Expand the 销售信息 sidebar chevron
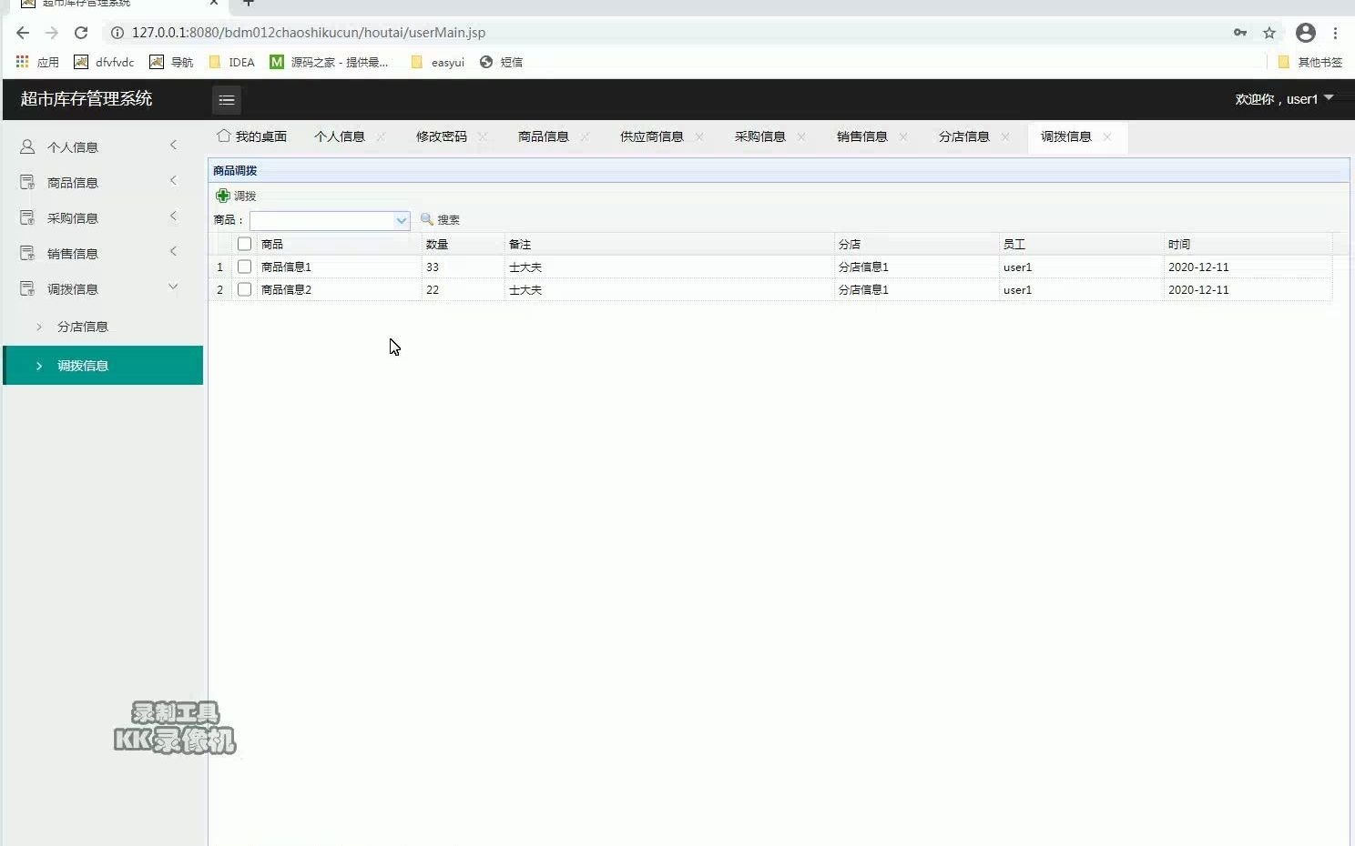1355x846 pixels. [173, 252]
